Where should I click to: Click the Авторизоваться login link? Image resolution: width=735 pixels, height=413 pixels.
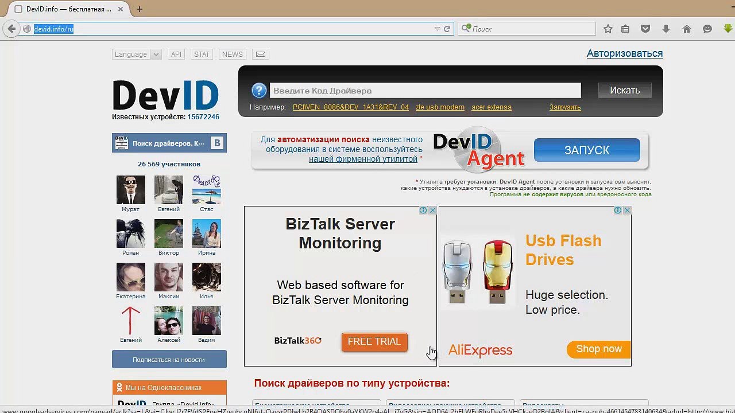[x=625, y=53]
